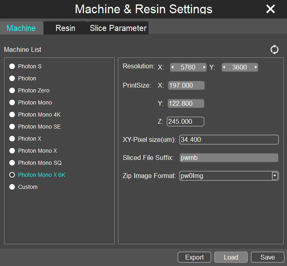Select the Photon S radio button
The image size is (287, 266).
point(12,66)
